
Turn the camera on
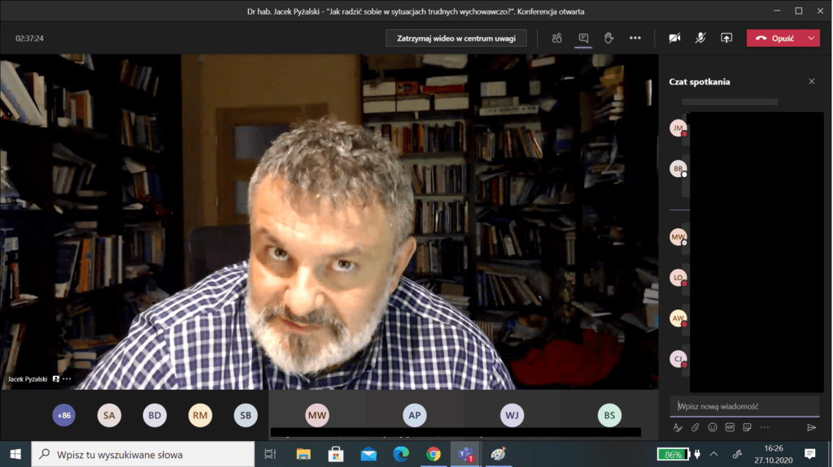tap(674, 38)
